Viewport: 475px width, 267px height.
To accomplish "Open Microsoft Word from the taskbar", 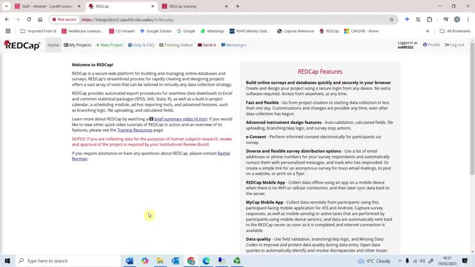I will (x=130, y=261).
